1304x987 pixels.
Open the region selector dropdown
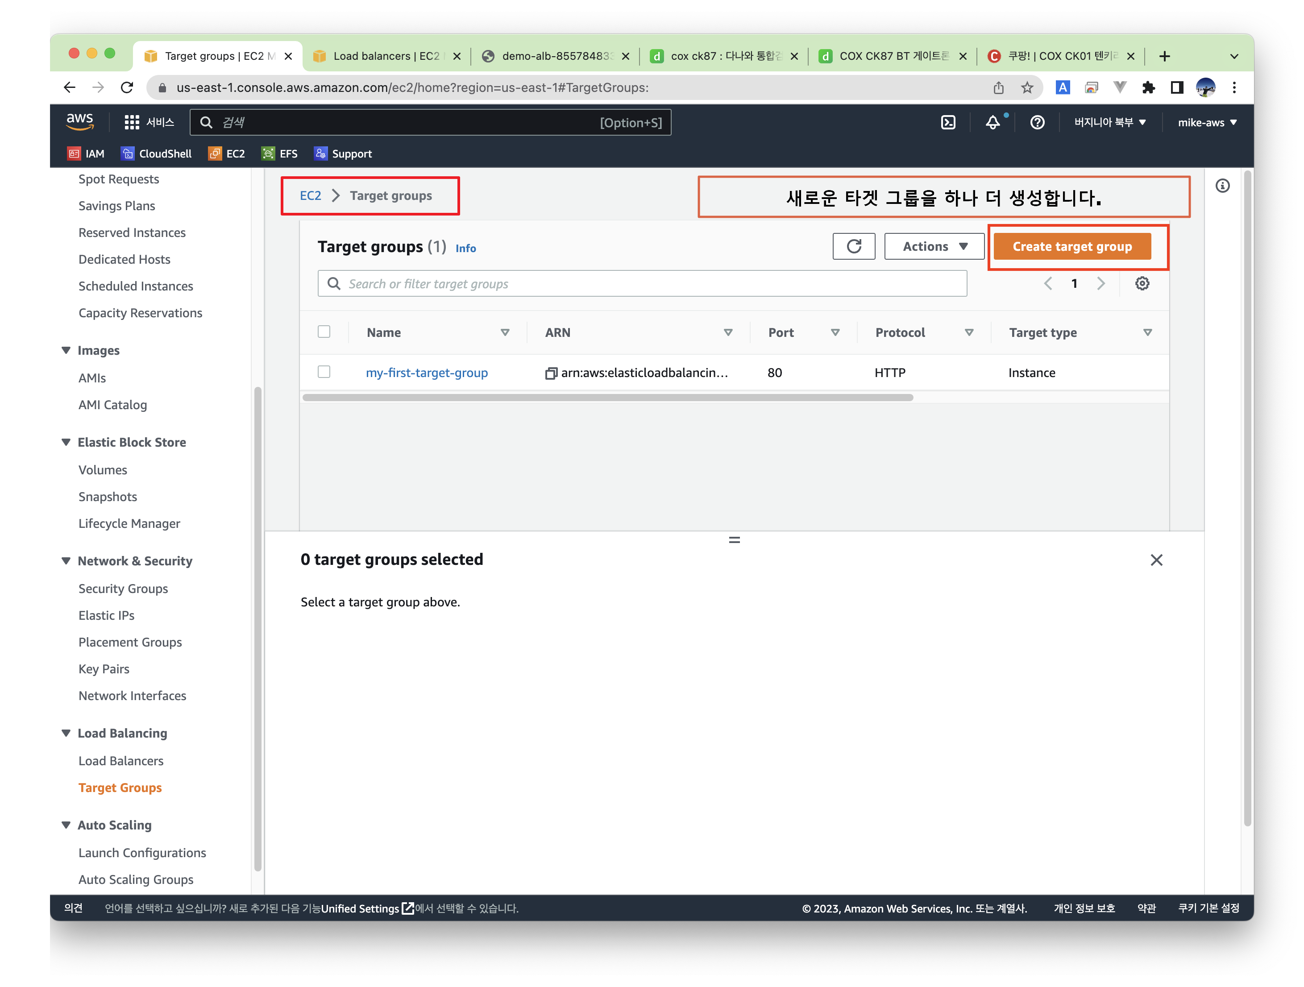1109,123
